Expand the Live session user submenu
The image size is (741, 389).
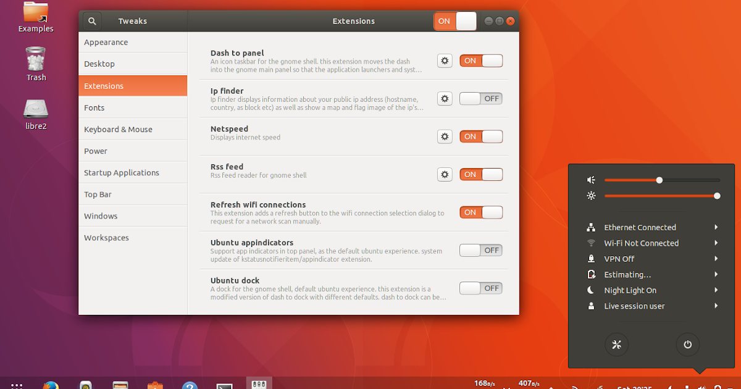click(x=716, y=306)
